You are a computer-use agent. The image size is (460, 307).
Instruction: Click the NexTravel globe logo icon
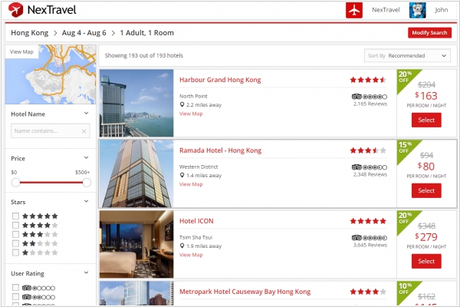point(15,11)
